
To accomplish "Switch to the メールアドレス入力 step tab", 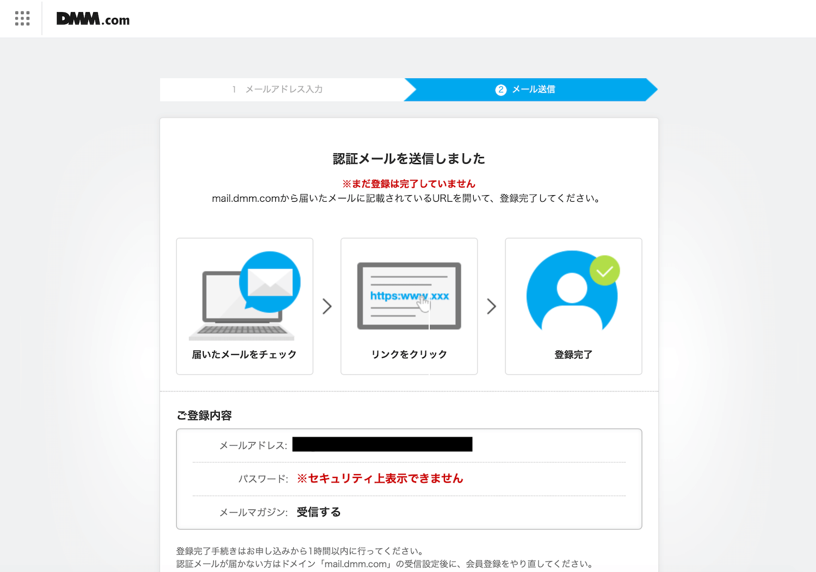I will tap(277, 90).
